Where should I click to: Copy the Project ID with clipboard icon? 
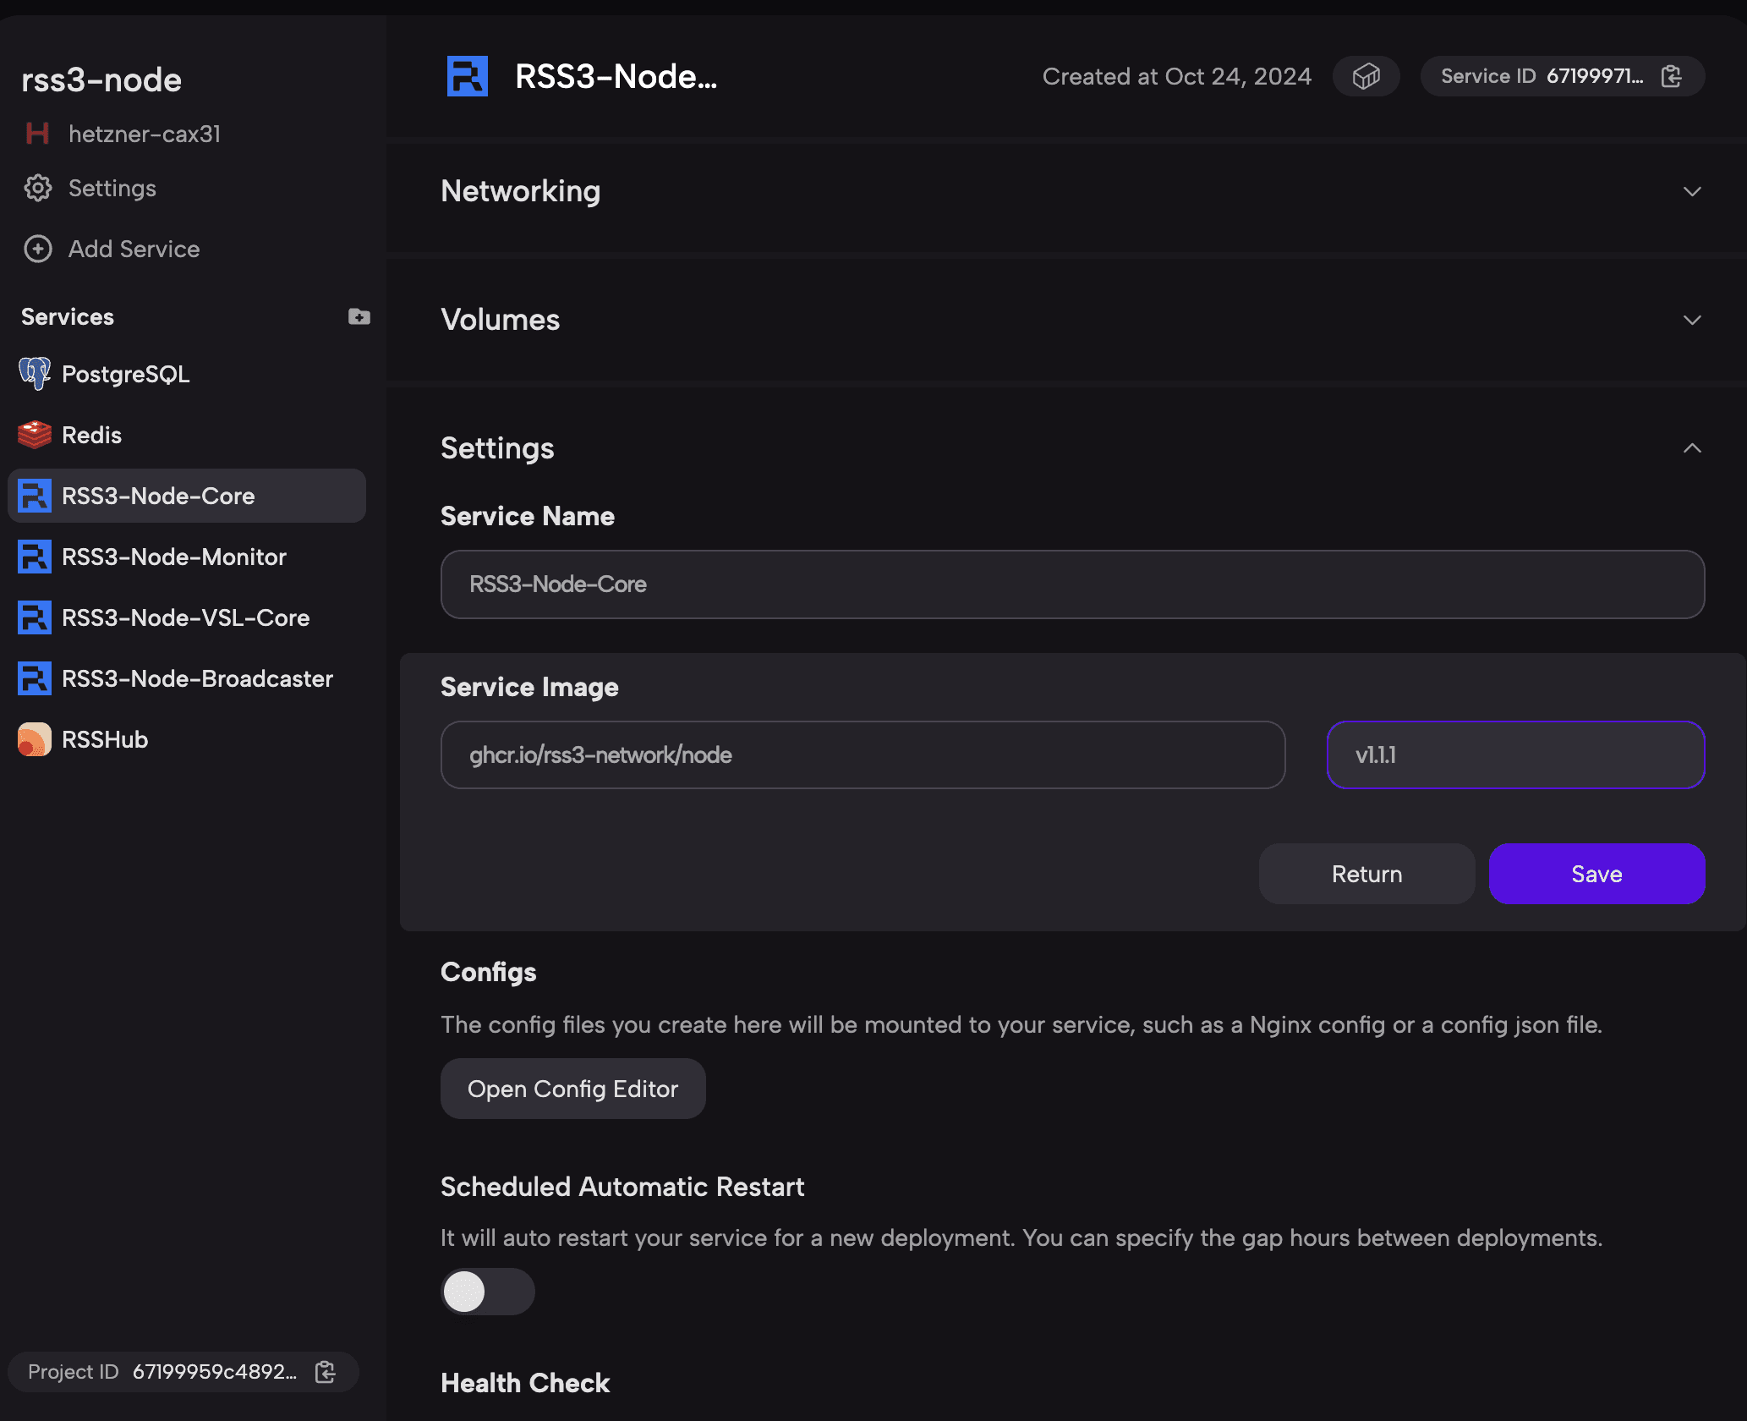326,1371
